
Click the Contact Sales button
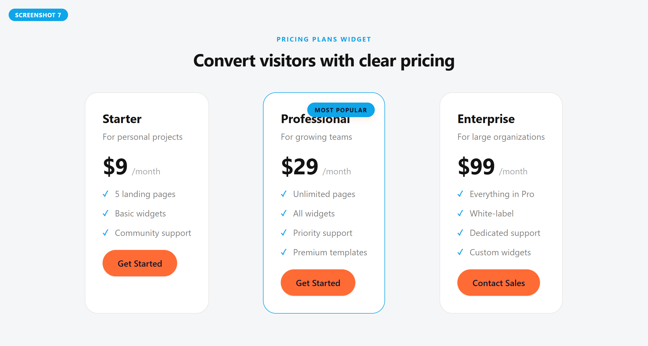pos(498,283)
